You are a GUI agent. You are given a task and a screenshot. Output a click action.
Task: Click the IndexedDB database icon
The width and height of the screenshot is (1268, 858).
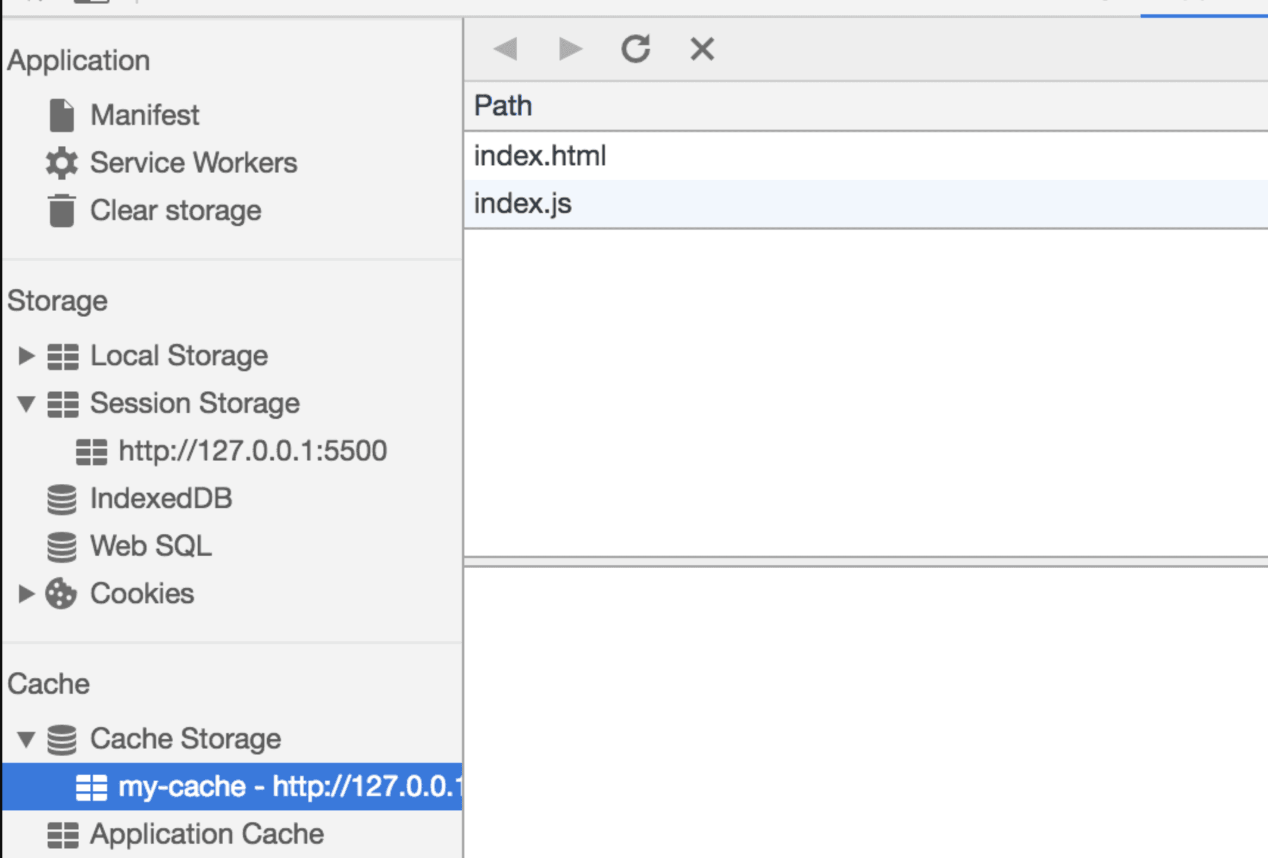(61, 499)
